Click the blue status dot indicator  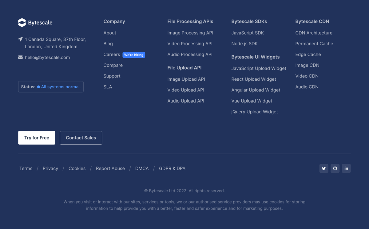click(38, 87)
